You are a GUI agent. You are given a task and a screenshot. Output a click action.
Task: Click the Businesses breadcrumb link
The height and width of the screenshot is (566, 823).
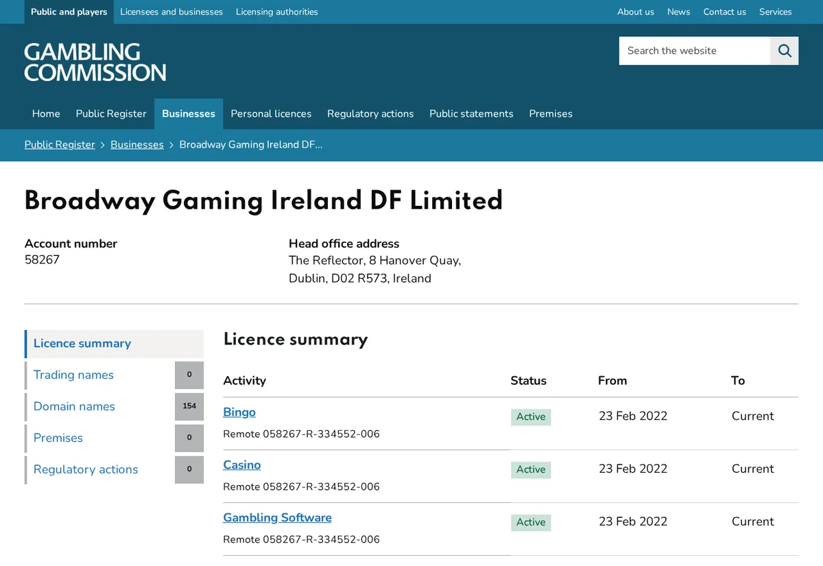(x=137, y=145)
